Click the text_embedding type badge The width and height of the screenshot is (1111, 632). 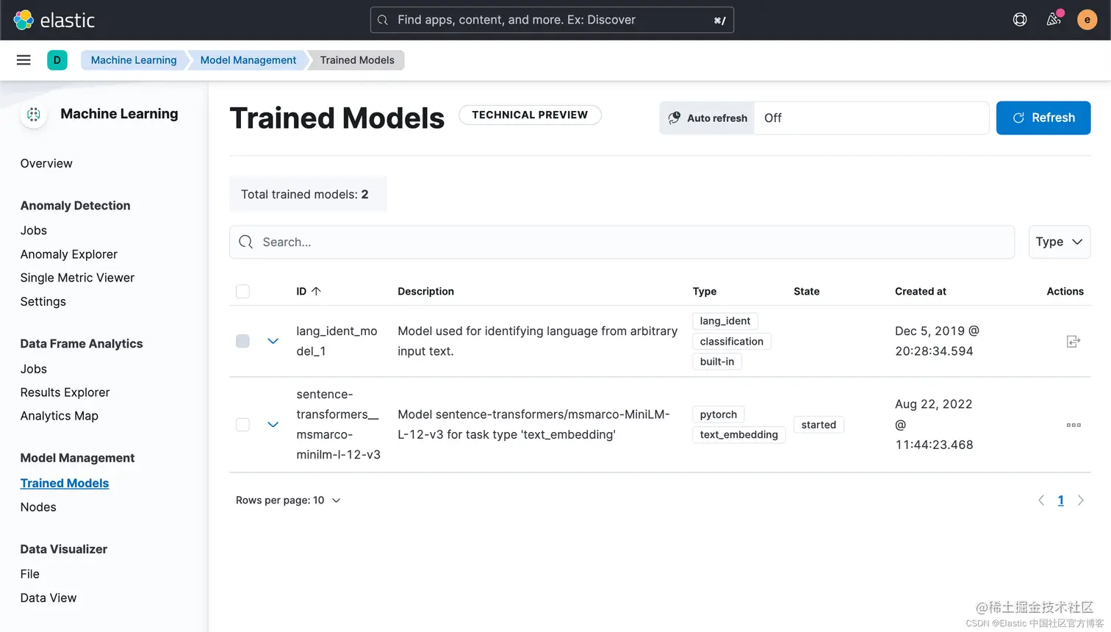739,434
